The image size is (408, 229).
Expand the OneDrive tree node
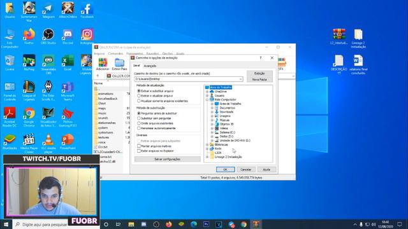207,92
